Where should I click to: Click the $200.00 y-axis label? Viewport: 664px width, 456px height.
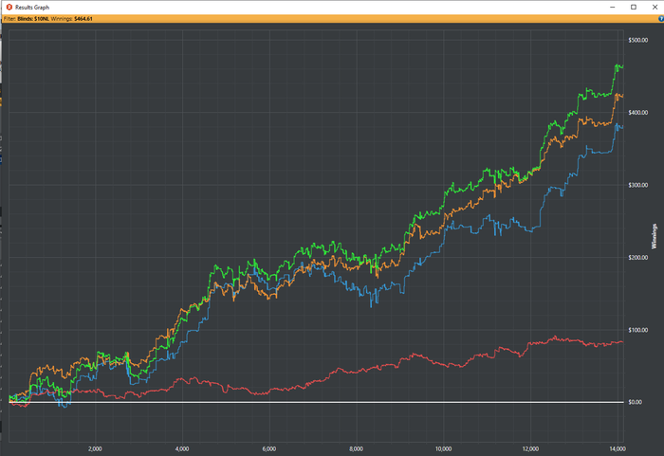tap(638, 258)
